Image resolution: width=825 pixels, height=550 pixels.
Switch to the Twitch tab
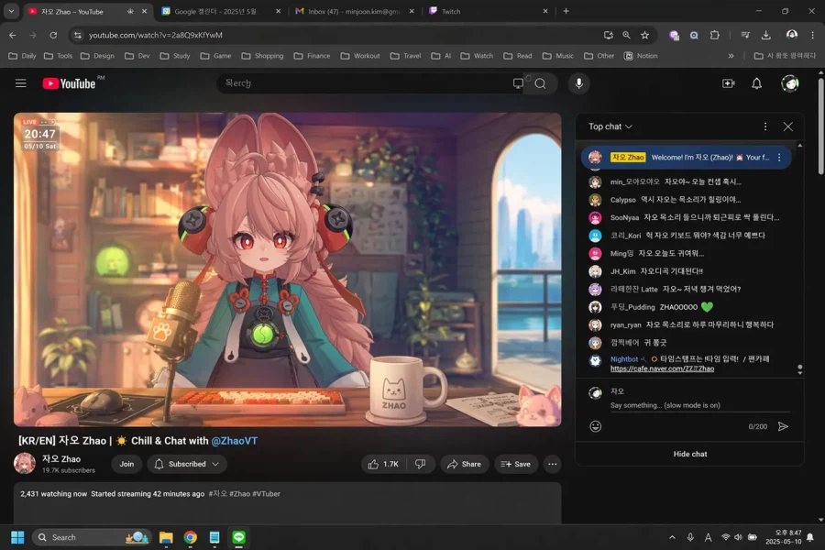[x=451, y=12]
